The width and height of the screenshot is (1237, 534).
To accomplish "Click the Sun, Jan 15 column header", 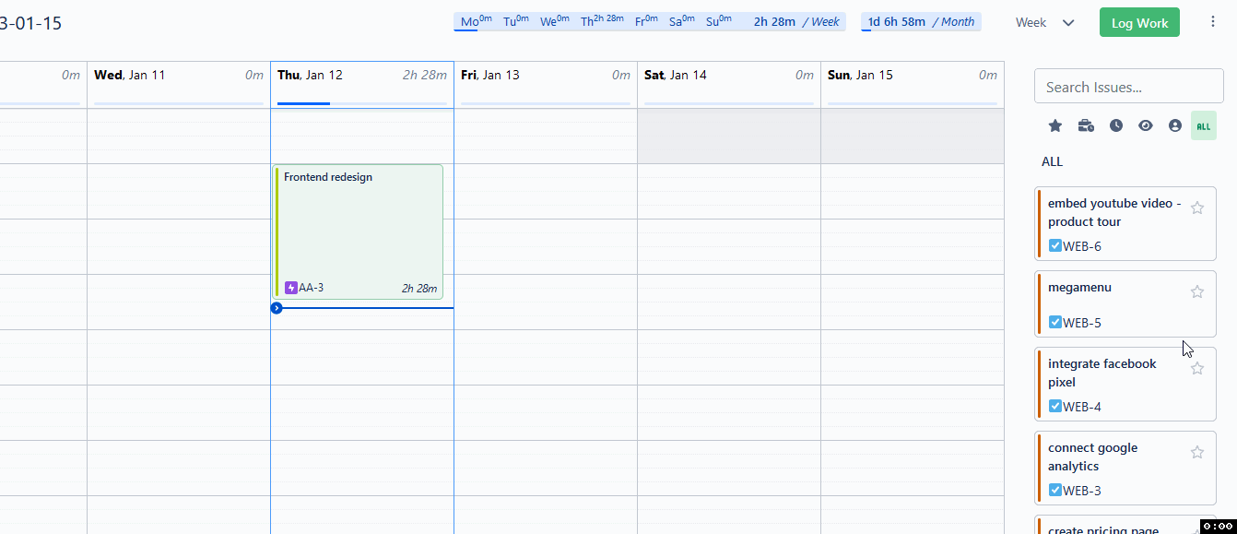I will click(x=913, y=84).
